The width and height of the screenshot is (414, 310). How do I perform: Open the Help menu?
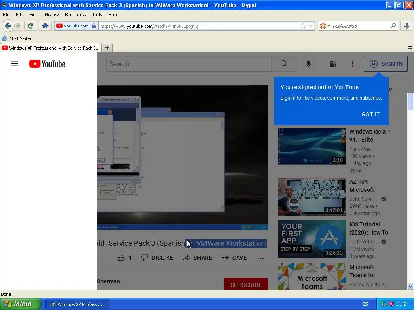tap(112, 15)
